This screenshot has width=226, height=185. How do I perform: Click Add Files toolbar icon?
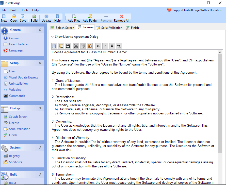point(74,17)
